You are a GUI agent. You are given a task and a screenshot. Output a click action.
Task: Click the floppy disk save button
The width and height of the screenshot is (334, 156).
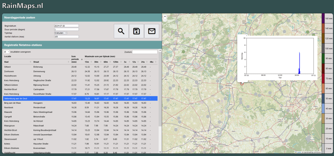click(x=137, y=31)
